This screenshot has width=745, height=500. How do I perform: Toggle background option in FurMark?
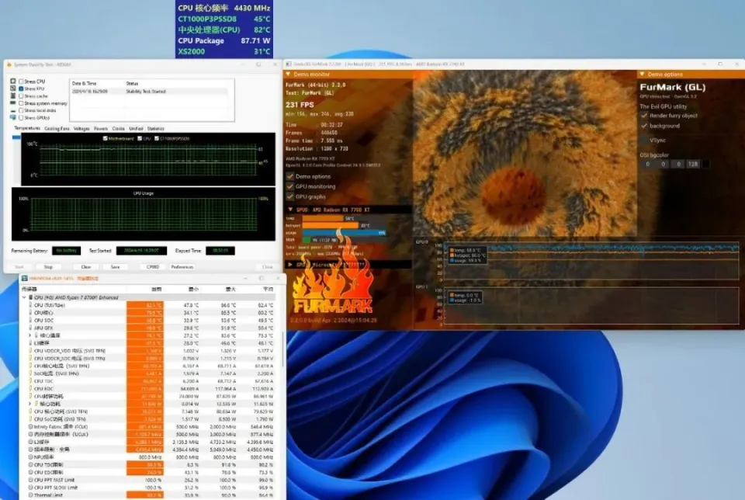tap(644, 126)
